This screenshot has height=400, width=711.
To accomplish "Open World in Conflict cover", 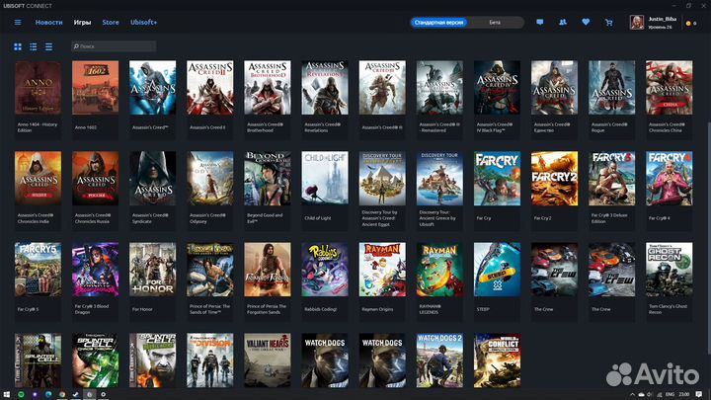I will 497,360.
